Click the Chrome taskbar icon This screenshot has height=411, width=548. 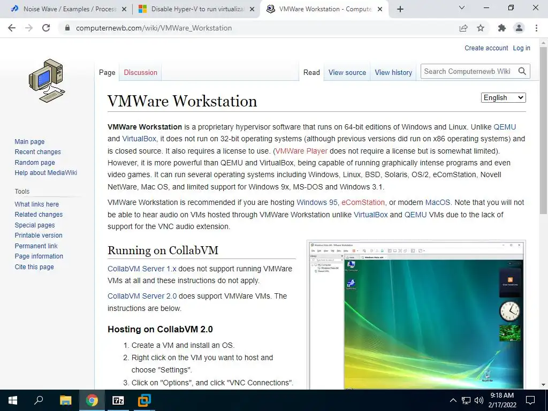[x=92, y=400]
